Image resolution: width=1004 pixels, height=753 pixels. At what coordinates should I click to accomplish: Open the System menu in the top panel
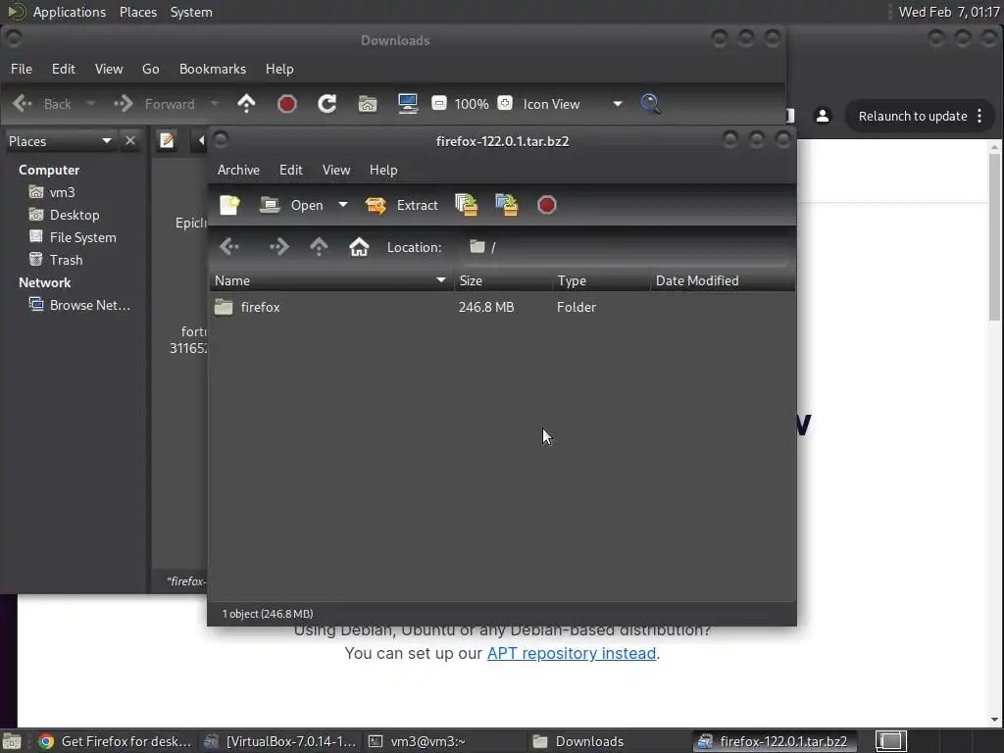(x=191, y=12)
